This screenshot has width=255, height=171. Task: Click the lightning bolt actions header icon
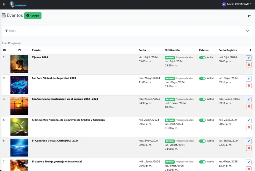tap(250, 50)
